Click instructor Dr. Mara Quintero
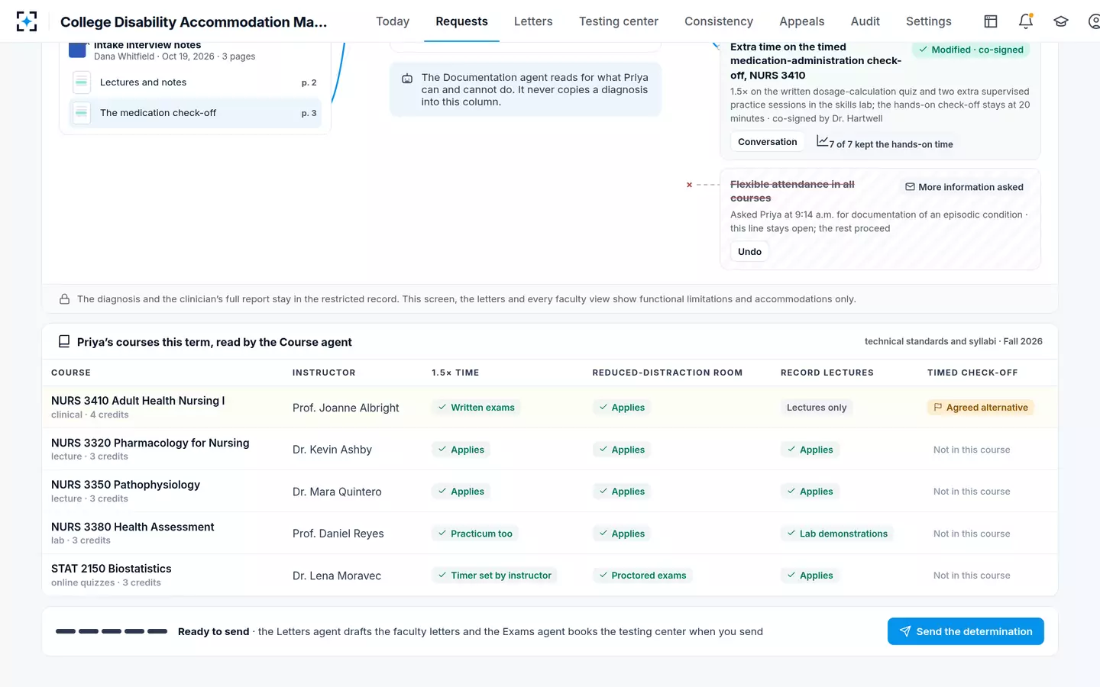1100x687 pixels. (337, 492)
